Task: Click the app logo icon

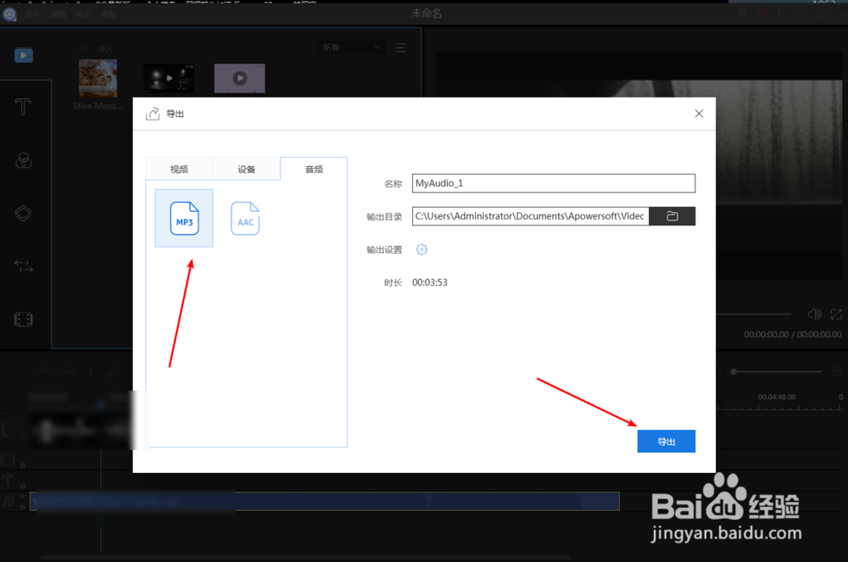Action: click(x=9, y=14)
